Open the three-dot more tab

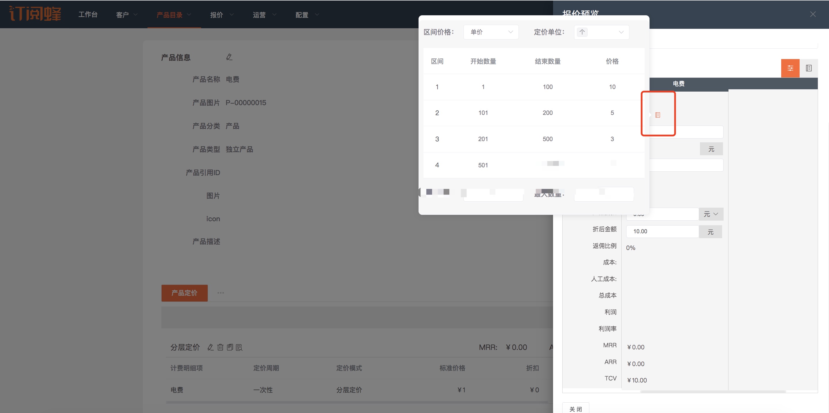point(220,293)
